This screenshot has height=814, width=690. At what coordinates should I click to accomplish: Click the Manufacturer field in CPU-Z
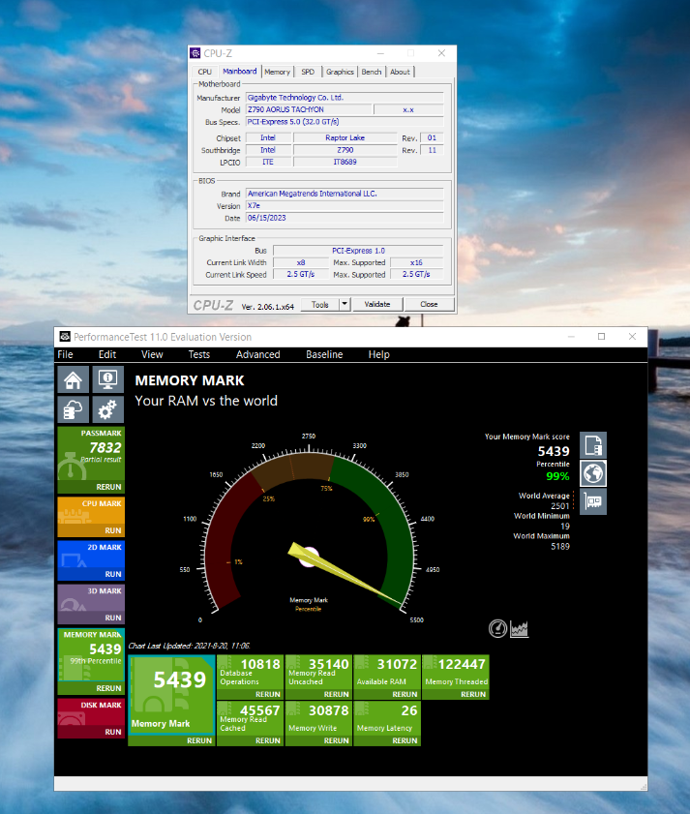[x=345, y=98]
